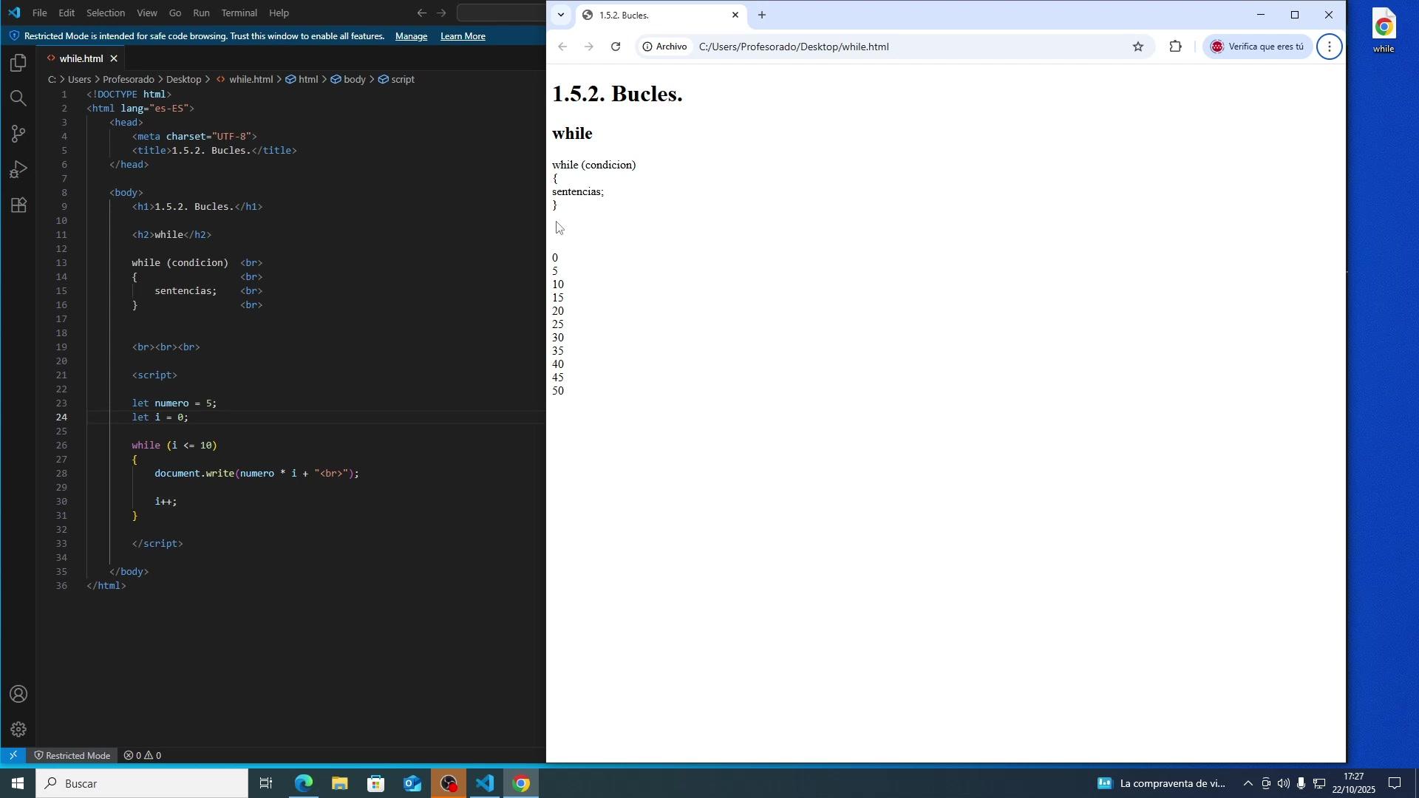The width and height of the screenshot is (1419, 798).
Task: Click the errors and warnings counter
Action: (143, 756)
